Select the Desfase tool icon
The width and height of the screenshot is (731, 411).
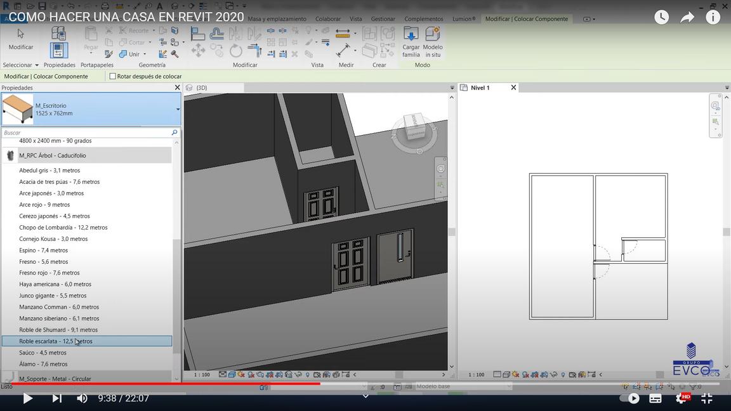217,34
